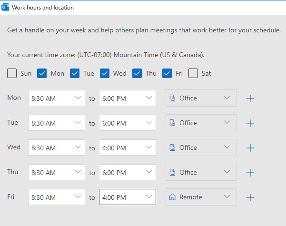Open Thu end time 6:00 PM dropdown
Screen dimensions: 286x226
pyautogui.click(x=128, y=172)
